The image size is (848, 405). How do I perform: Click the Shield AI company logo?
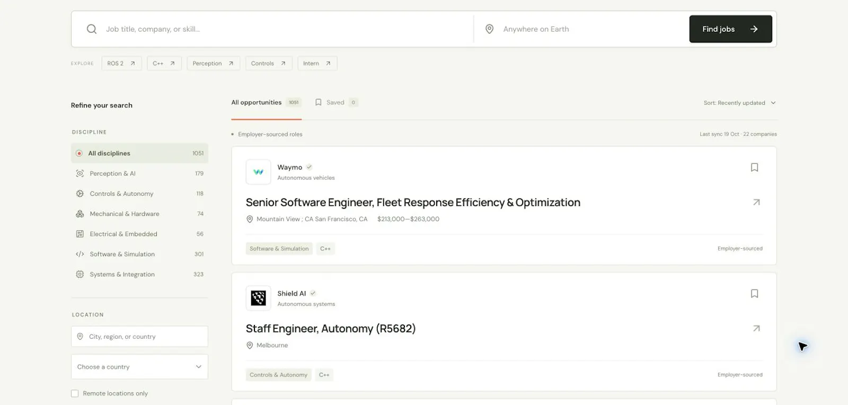259,298
